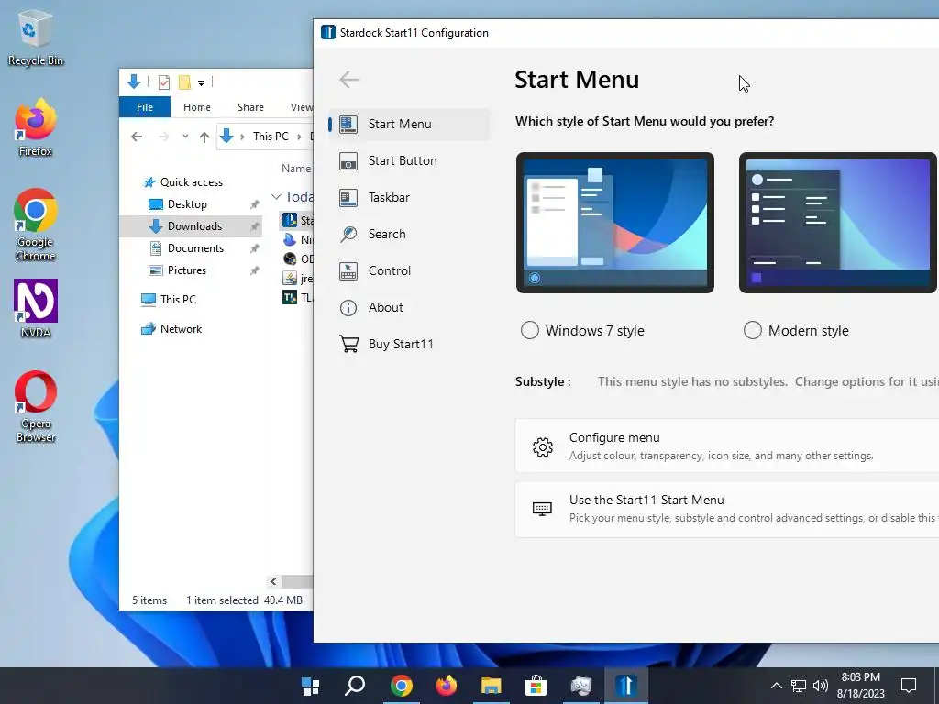Click the Configure menu gear icon
Screen dimensions: 939x704
(543, 446)
